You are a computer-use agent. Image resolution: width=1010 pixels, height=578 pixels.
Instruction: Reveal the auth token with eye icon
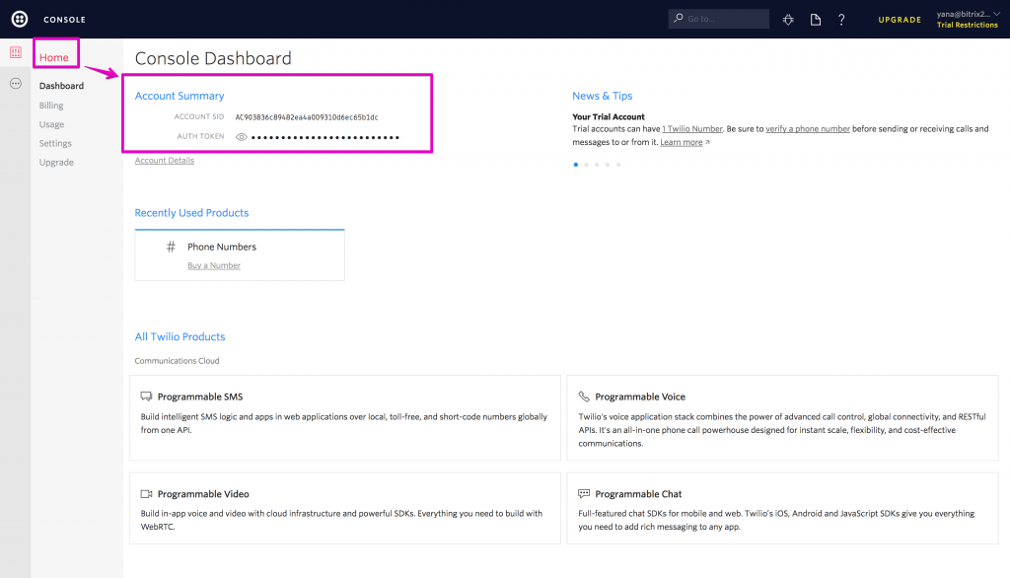point(241,137)
